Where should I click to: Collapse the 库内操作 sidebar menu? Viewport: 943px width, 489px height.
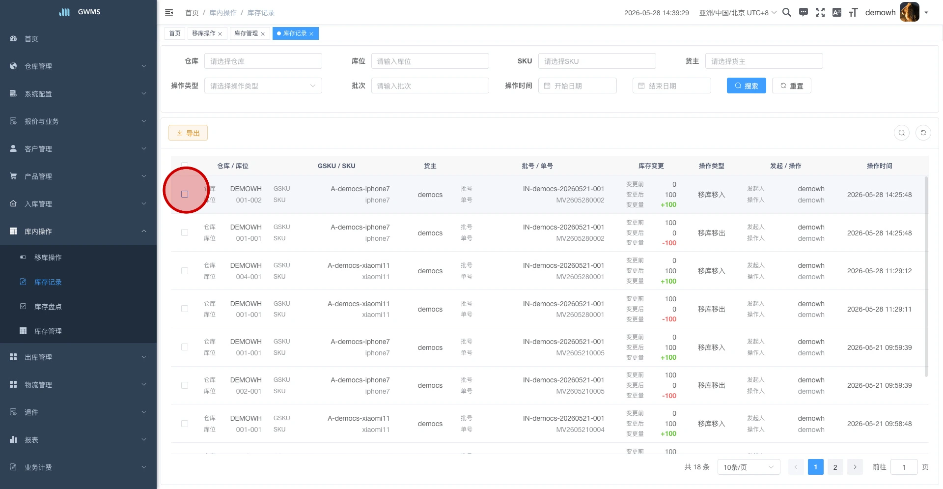79,231
